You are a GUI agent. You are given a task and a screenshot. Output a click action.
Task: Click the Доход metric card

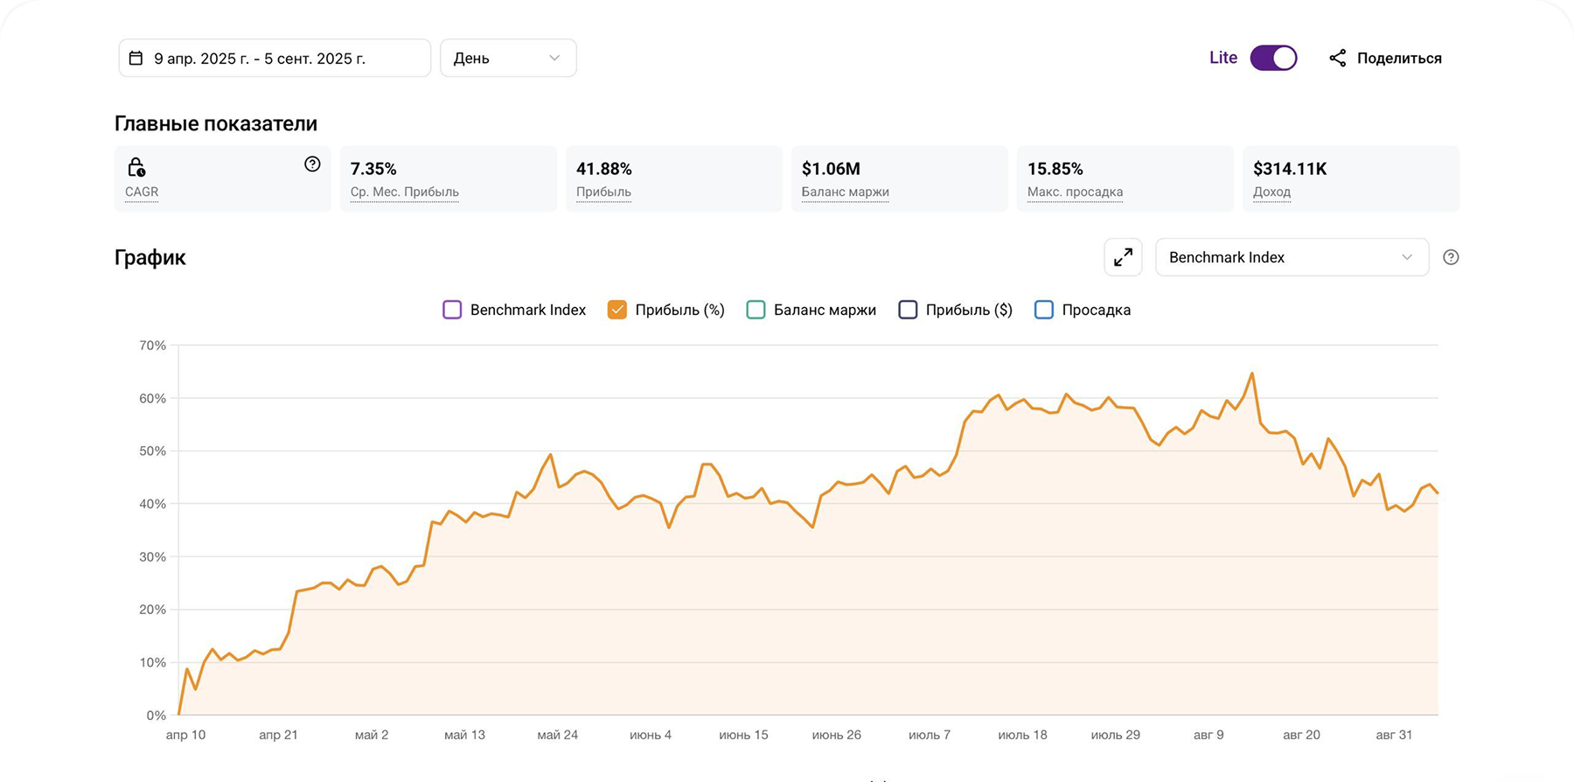pyautogui.click(x=1350, y=178)
